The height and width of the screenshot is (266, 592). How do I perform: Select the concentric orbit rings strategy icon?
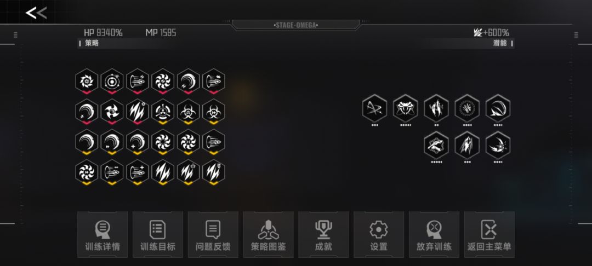pyautogui.click(x=112, y=80)
